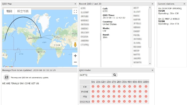Click the QSO Finder panel title
Viewport: 187px width, 105px height.
[85, 70]
